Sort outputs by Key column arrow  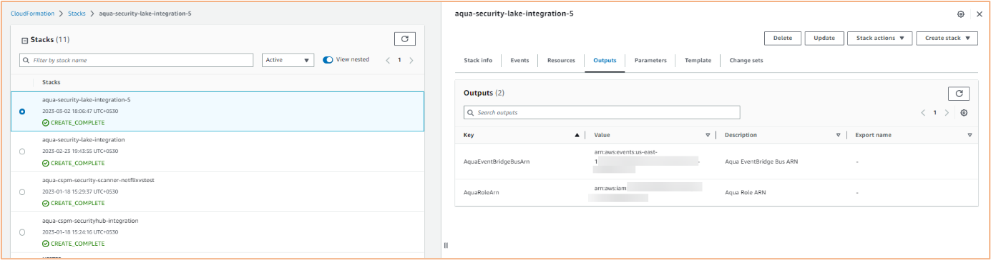click(577, 135)
